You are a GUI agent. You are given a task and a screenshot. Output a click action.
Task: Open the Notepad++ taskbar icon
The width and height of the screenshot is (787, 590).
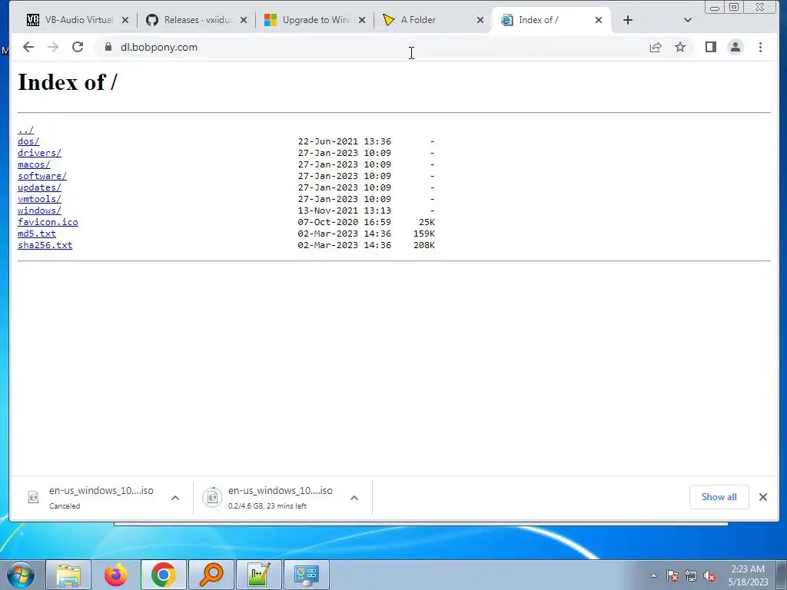point(259,575)
